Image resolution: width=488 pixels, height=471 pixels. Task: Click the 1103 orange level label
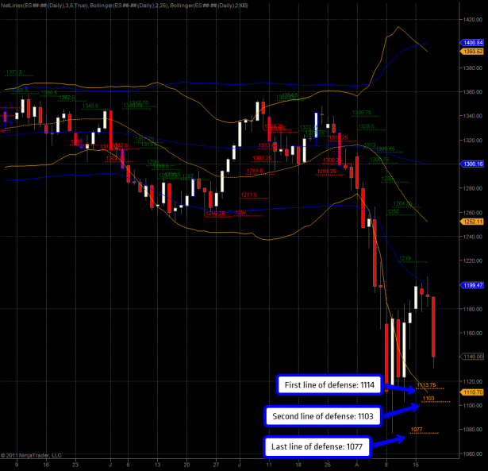(x=428, y=398)
